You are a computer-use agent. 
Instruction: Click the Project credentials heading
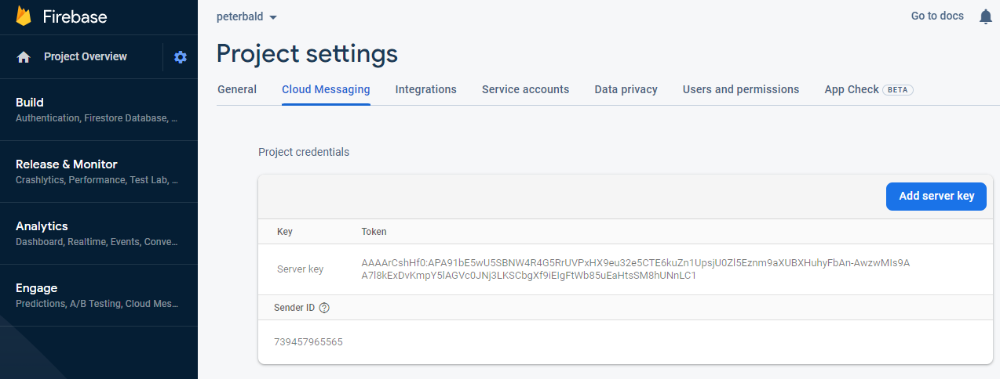pos(304,152)
